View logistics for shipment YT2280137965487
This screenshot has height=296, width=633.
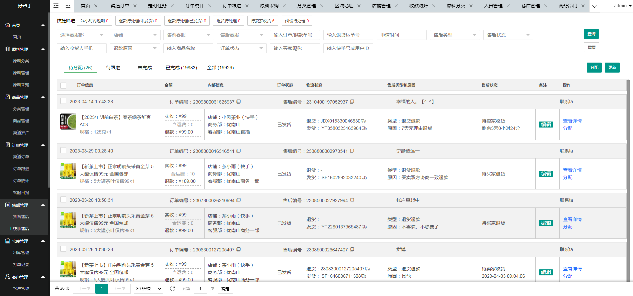[x=364, y=227]
